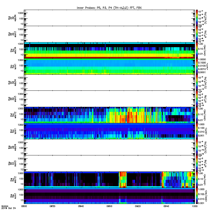
Task: Click the empty the fff 32 edc34 plot area
Action: (109, 147)
